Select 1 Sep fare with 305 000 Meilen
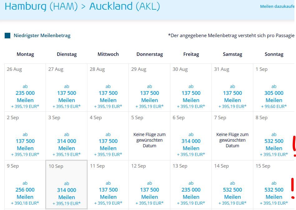296x210 pixels. [x=274, y=88]
